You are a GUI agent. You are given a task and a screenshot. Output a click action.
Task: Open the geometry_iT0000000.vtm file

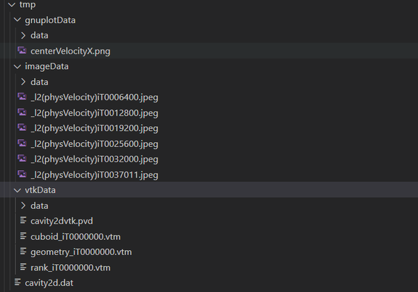pyautogui.click(x=81, y=252)
